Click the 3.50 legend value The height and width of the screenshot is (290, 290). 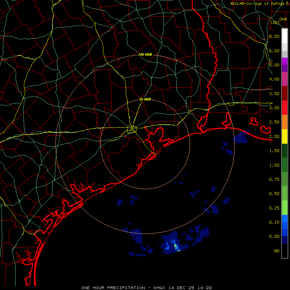coord(274,93)
